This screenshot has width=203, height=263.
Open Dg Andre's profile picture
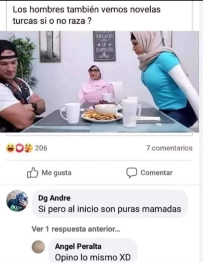17,201
